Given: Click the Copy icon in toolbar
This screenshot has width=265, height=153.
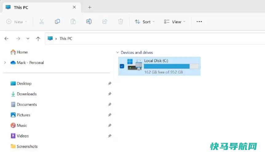Looking at the screenshot, I should coord(57,21).
